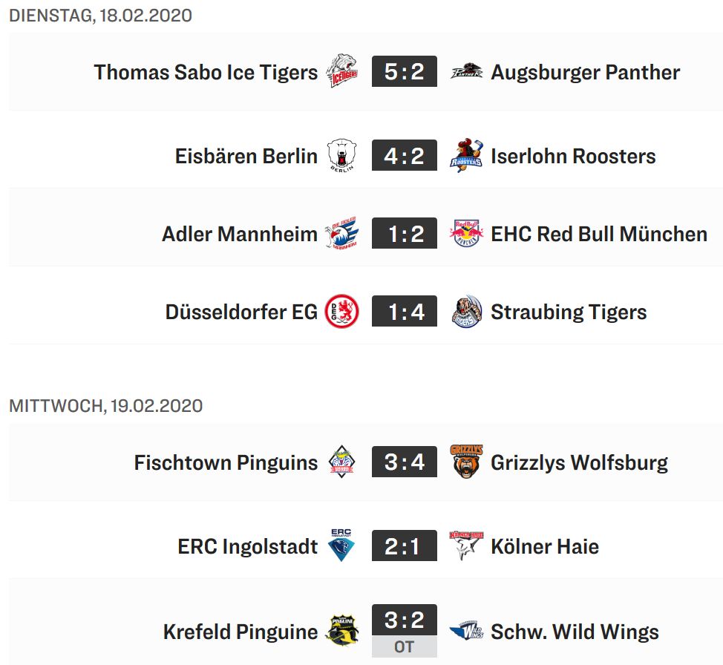
Task: Open the 3:2 OT Krefeld score box
Action: (405, 630)
